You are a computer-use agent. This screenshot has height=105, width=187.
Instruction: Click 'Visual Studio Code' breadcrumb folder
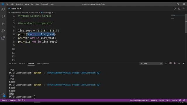click(31, 13)
